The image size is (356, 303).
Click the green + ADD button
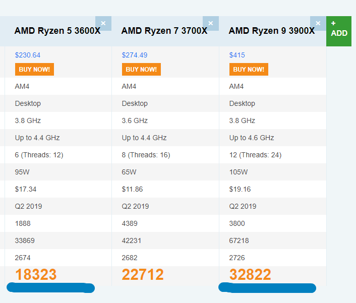point(339,31)
